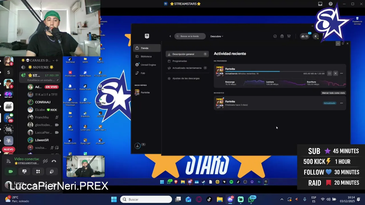
Task: Click the Epic Games logo
Action: [x=147, y=36]
